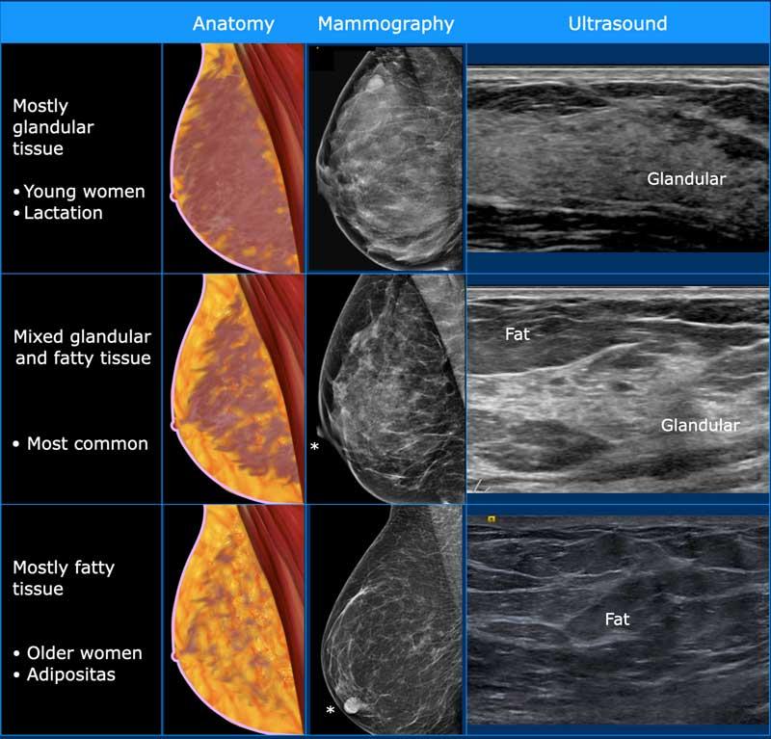
Task: Select the Ultrasound column header
Action: click(x=618, y=24)
